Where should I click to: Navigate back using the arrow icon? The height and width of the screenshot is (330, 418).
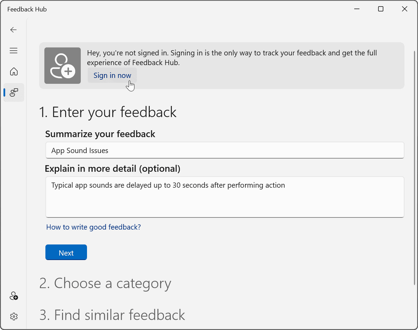coord(14,30)
